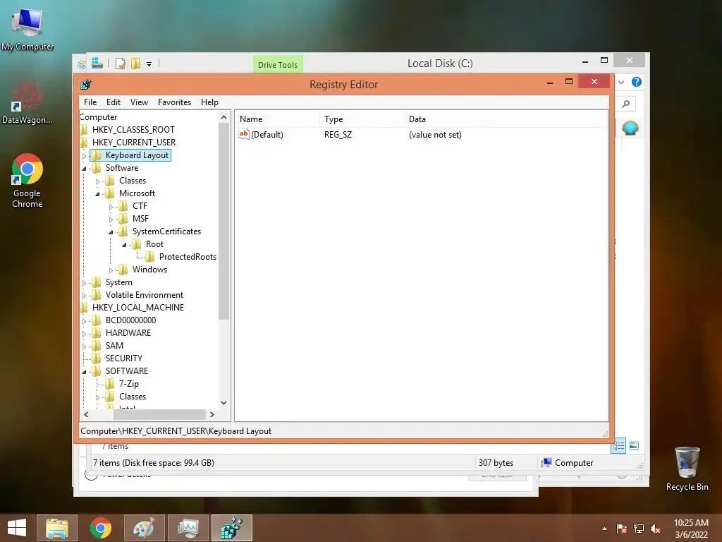Open the Help menu in Registry Editor
This screenshot has height=542, width=722.
[209, 102]
